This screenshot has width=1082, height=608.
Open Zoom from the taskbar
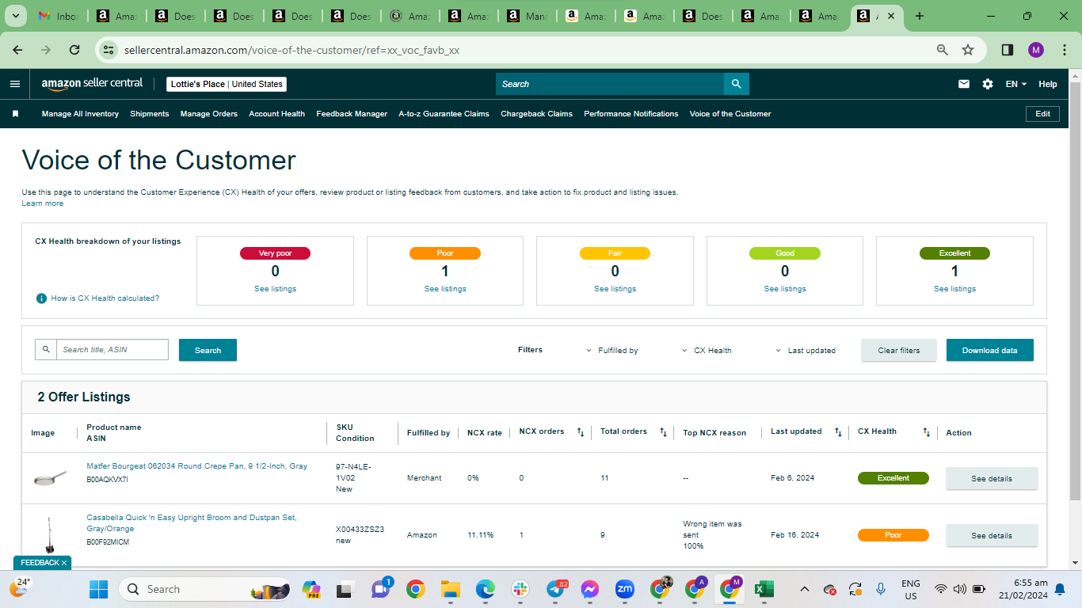coord(625,589)
